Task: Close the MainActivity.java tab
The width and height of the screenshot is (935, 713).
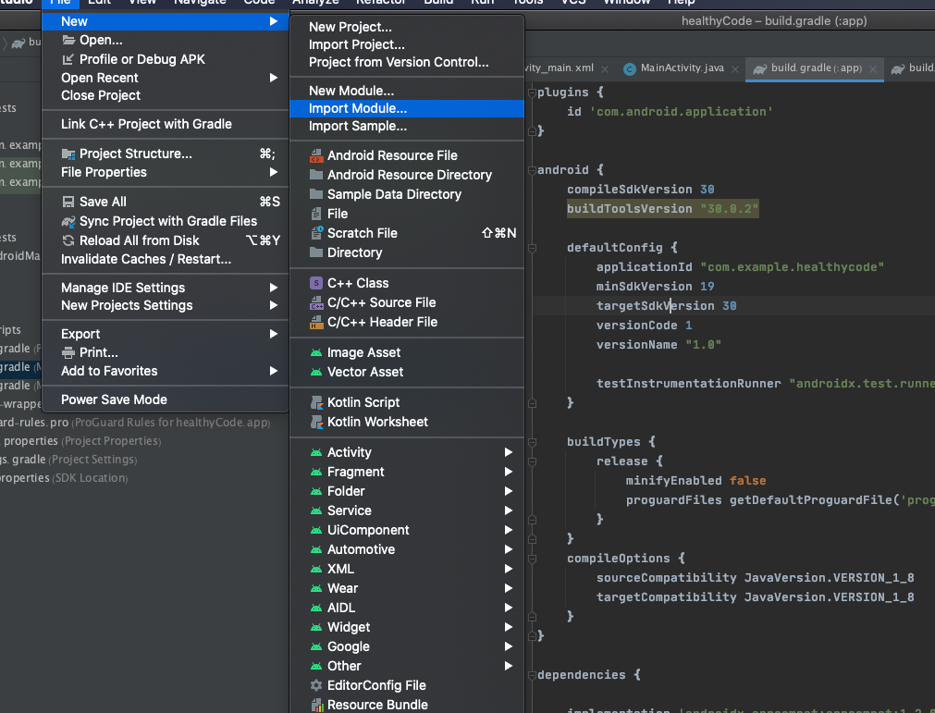Action: click(734, 69)
